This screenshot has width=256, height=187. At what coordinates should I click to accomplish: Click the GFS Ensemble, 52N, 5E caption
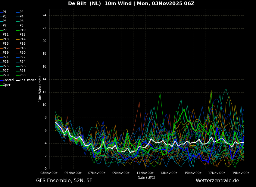tap(64, 181)
